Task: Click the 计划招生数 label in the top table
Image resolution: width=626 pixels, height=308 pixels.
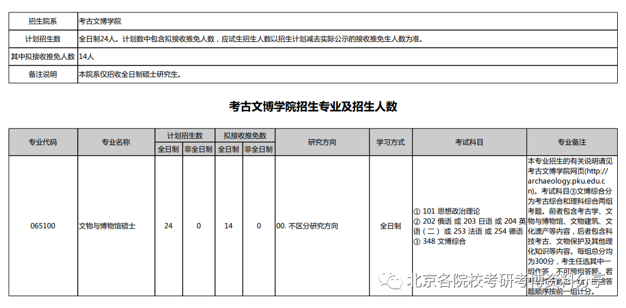Action: (x=42, y=39)
